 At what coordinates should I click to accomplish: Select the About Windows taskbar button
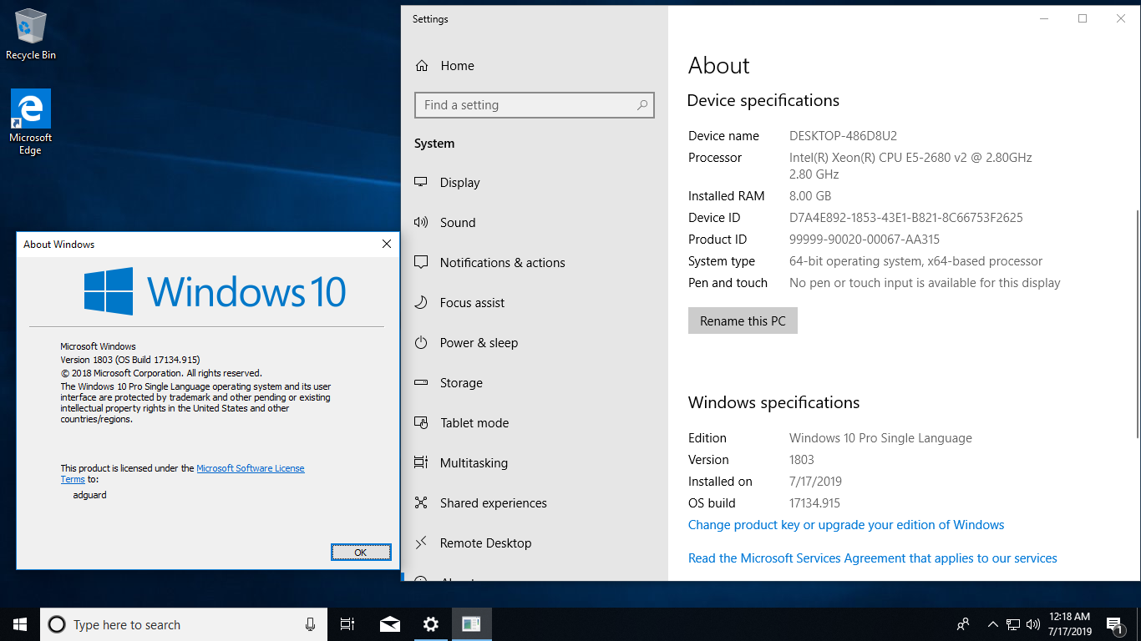click(x=472, y=624)
